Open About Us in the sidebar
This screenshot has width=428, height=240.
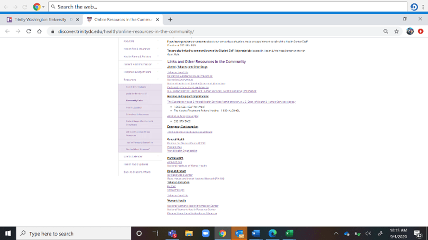tap(129, 41)
